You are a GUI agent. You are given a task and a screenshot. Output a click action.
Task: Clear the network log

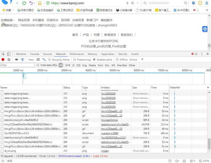pos(9,60)
